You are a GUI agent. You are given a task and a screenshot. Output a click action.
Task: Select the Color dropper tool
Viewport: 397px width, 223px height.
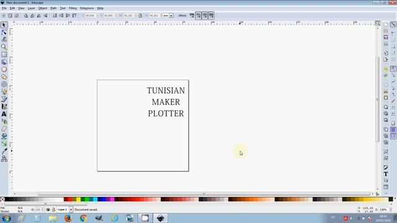coord(4,151)
